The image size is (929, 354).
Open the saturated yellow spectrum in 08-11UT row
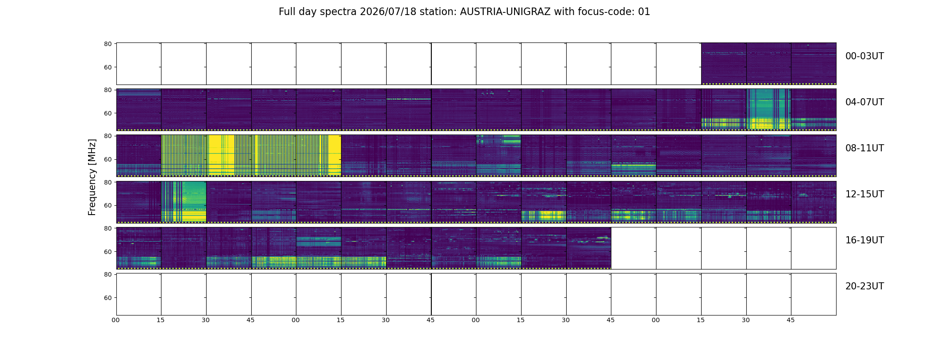pyautogui.click(x=229, y=155)
